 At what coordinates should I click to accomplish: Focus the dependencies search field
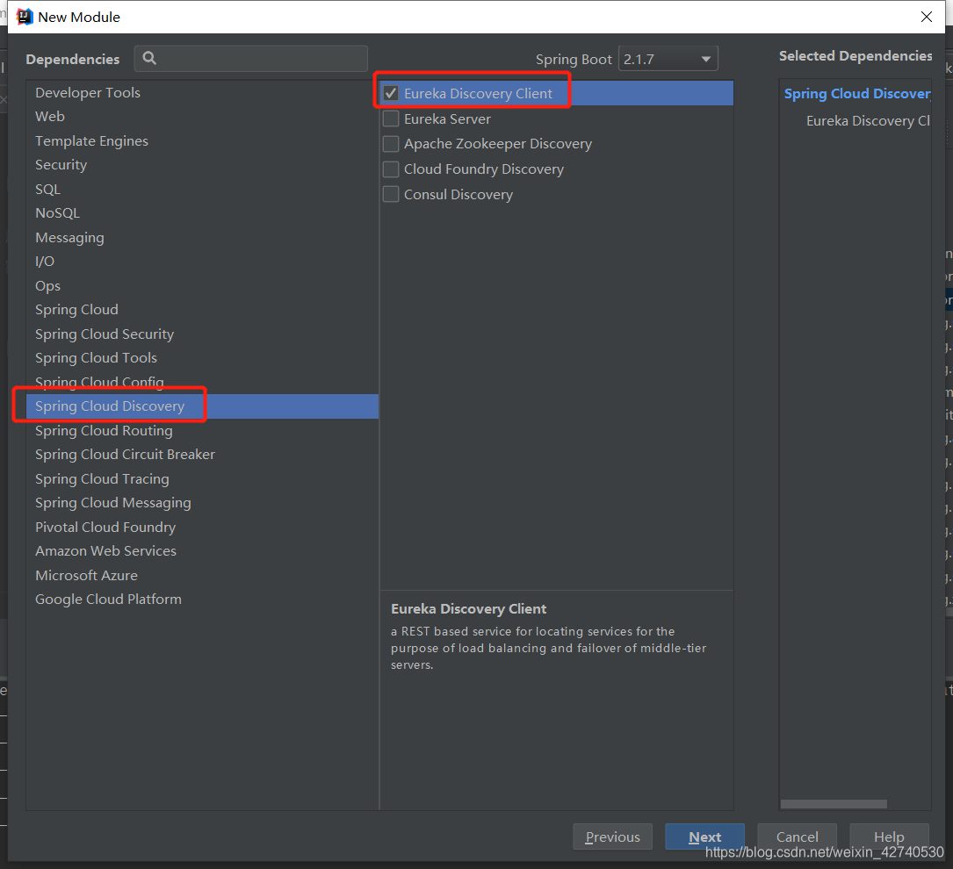click(251, 59)
